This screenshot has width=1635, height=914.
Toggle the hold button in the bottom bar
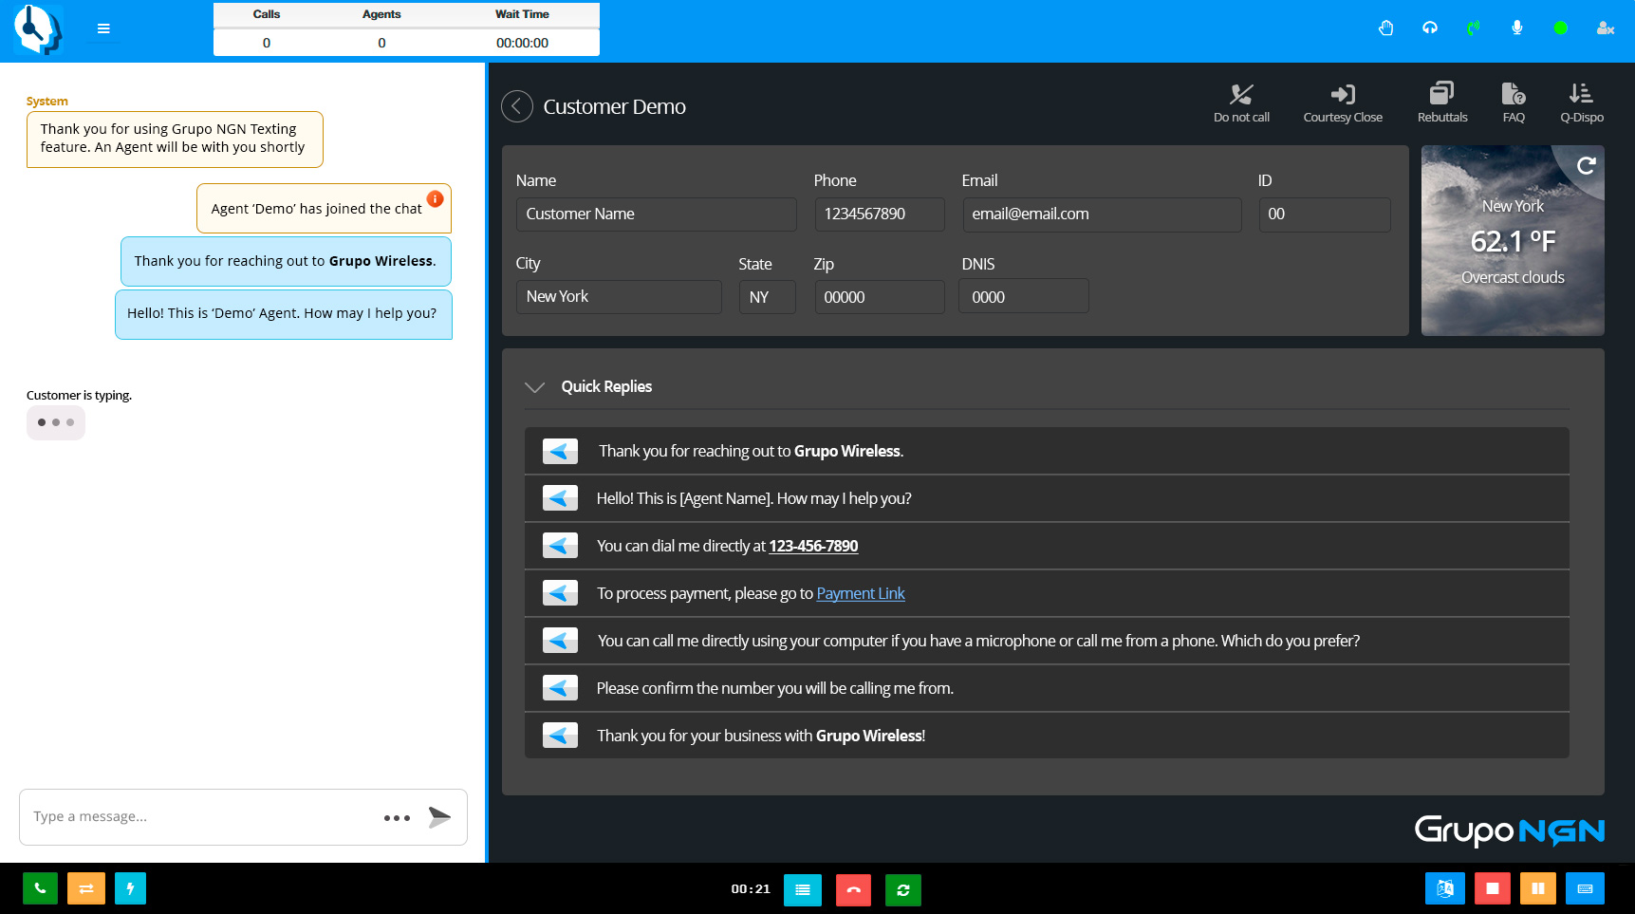[x=1538, y=888]
